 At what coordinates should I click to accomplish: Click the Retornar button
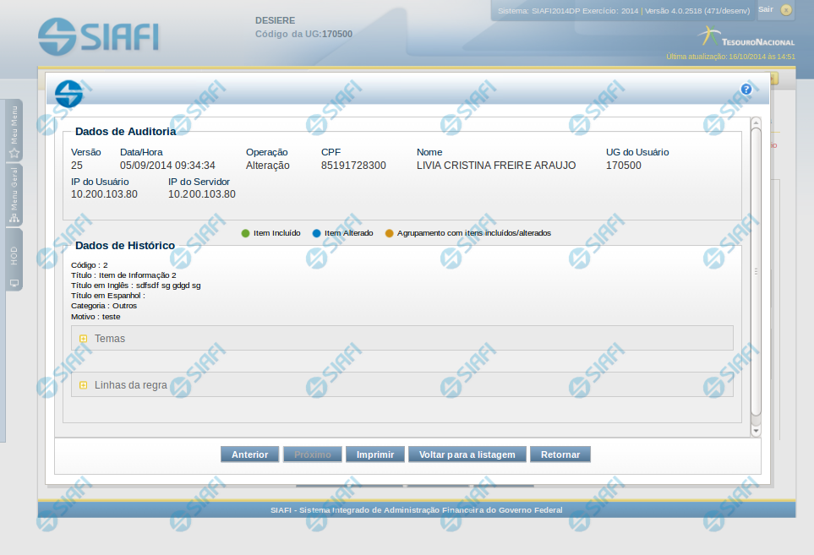(x=560, y=454)
